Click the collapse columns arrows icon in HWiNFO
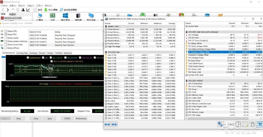 click(114, 124)
